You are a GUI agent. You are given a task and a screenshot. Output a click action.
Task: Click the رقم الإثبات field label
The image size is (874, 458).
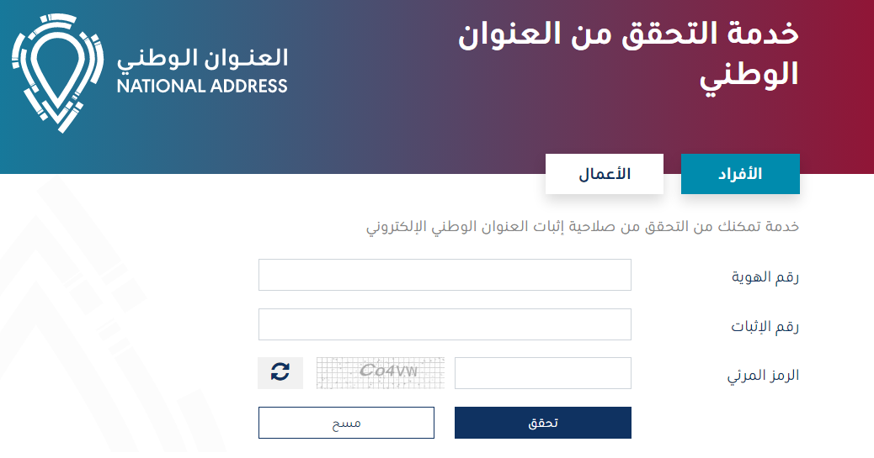(x=765, y=326)
